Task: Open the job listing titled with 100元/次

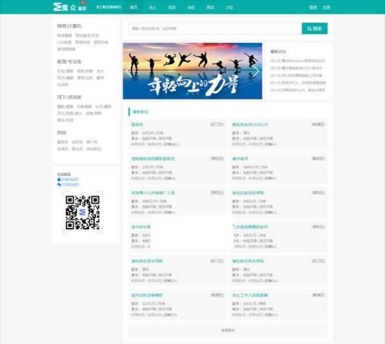Action: (x=250, y=125)
